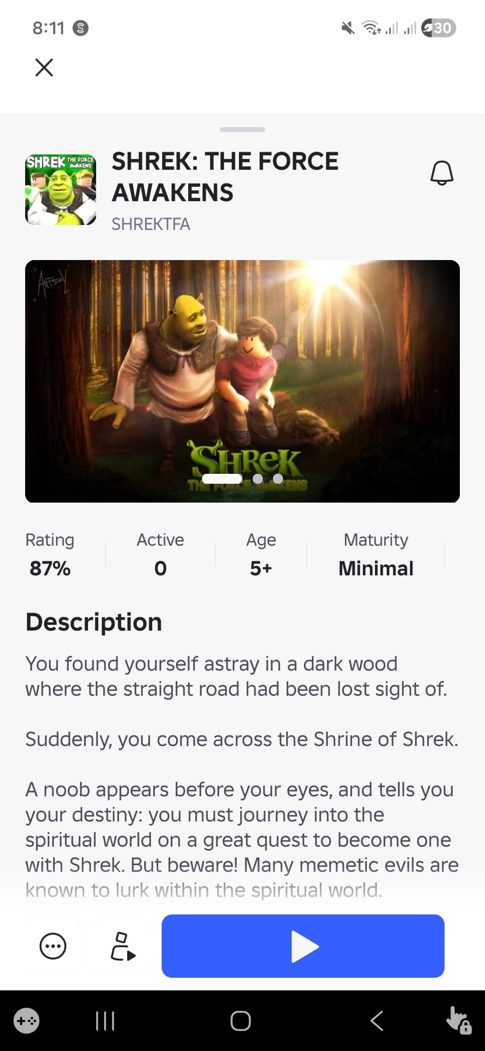Tap the notification bell icon
The width and height of the screenshot is (485, 1051).
coord(442,173)
